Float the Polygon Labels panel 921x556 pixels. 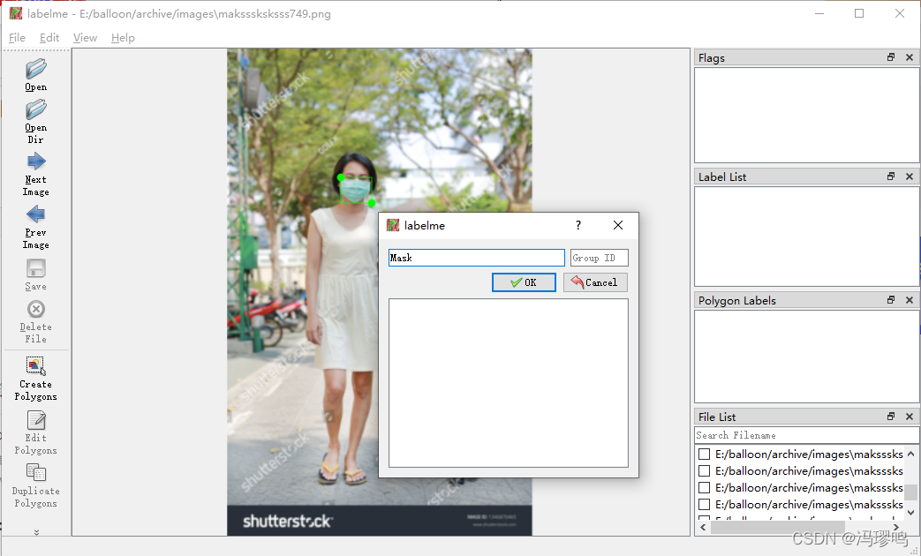(x=891, y=299)
